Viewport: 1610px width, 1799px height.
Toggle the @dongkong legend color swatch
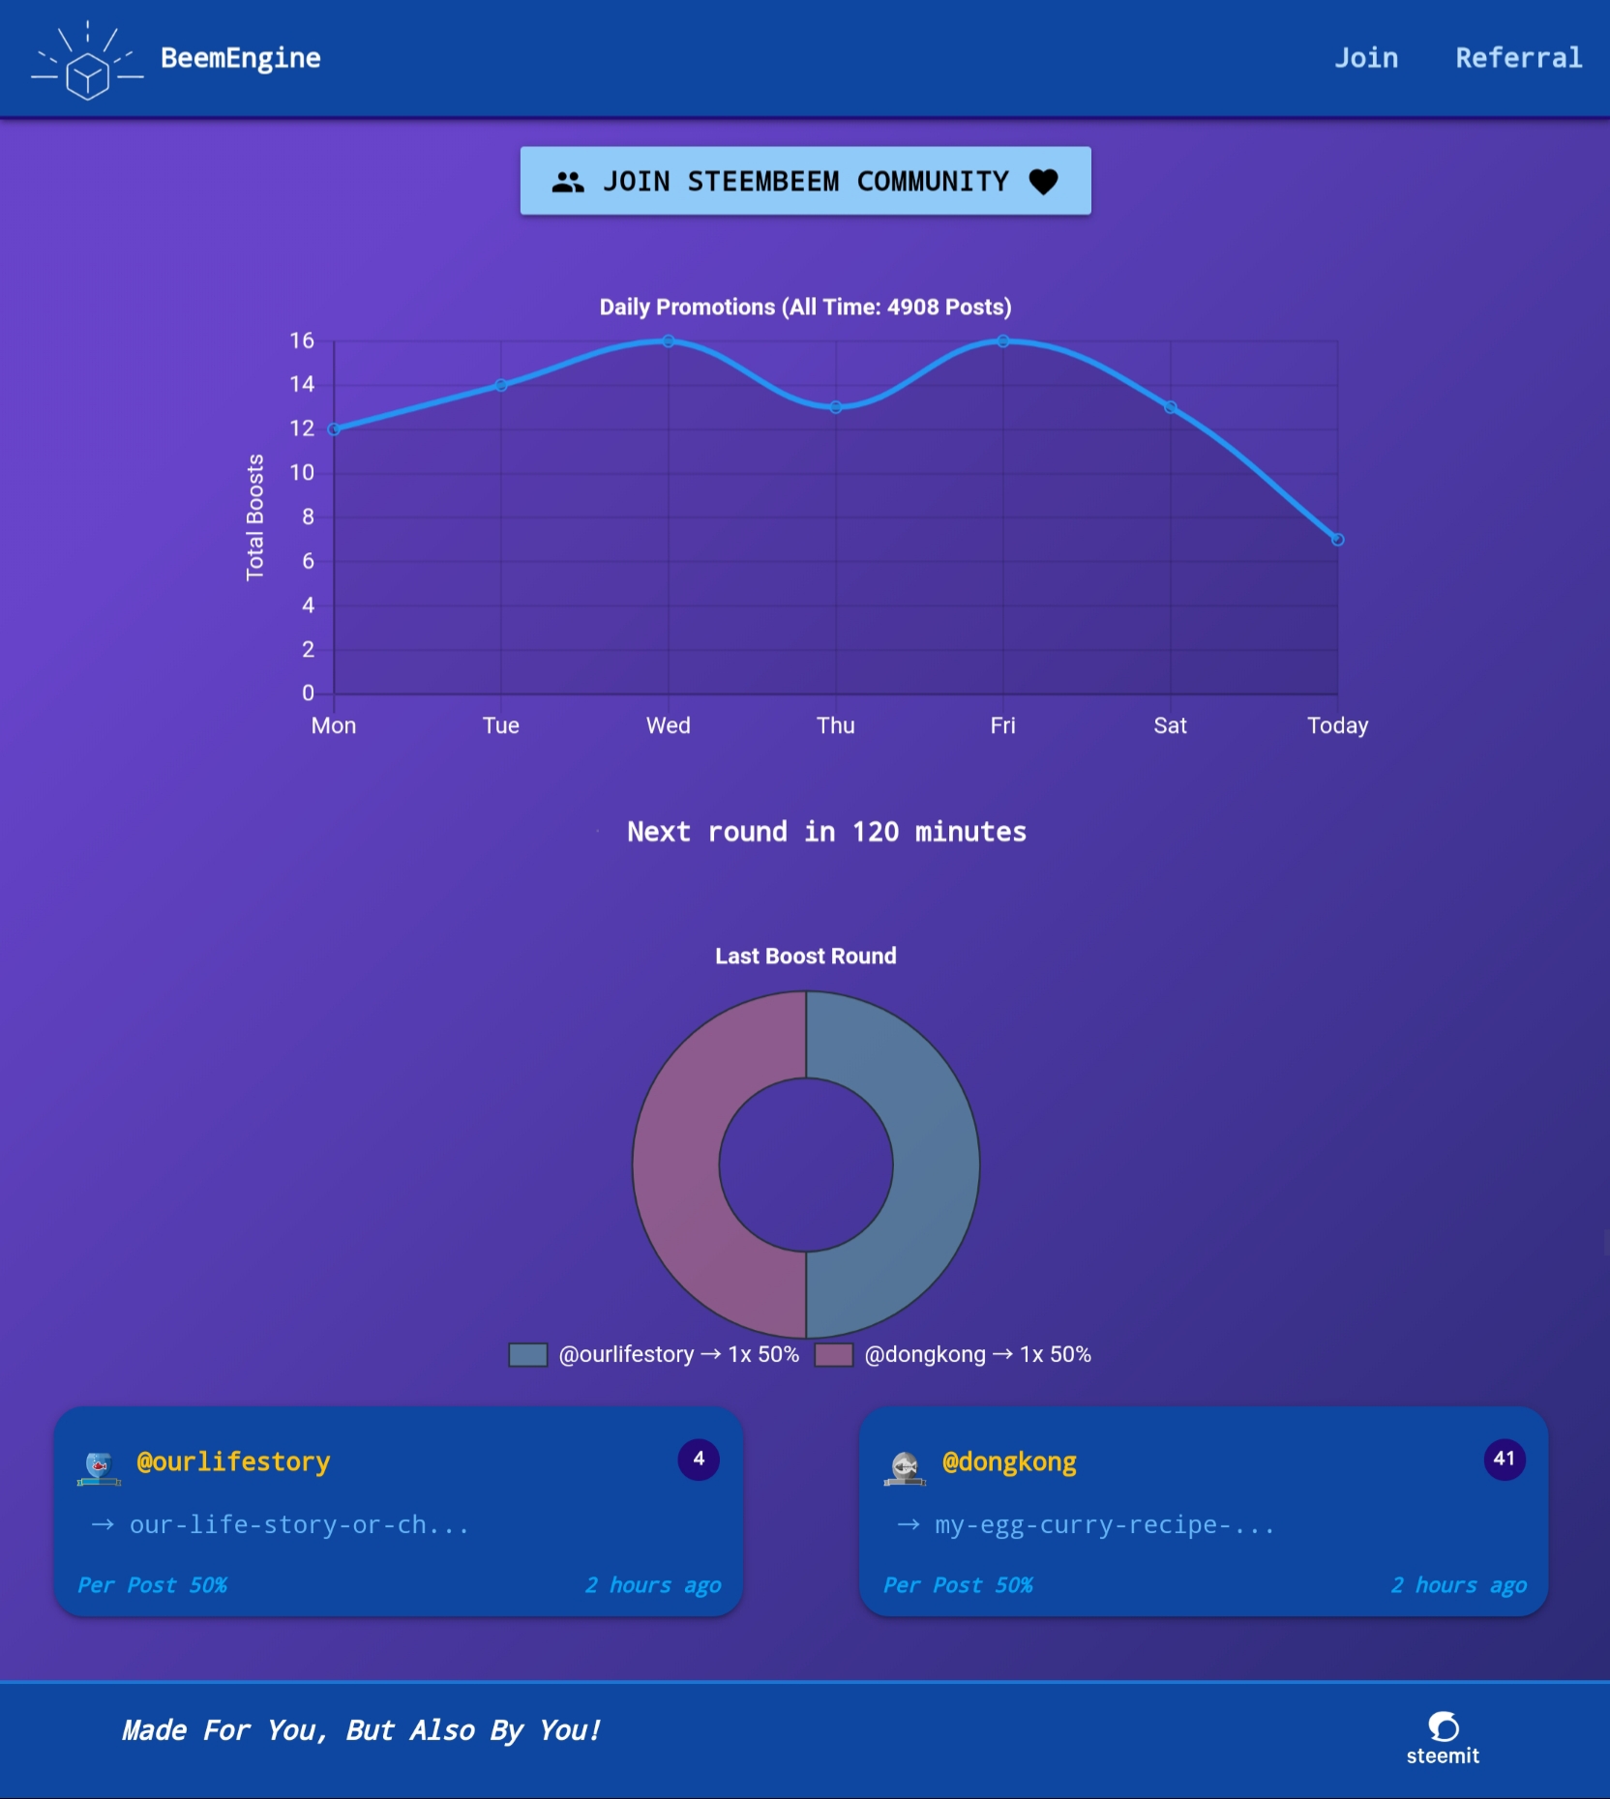pos(833,1354)
